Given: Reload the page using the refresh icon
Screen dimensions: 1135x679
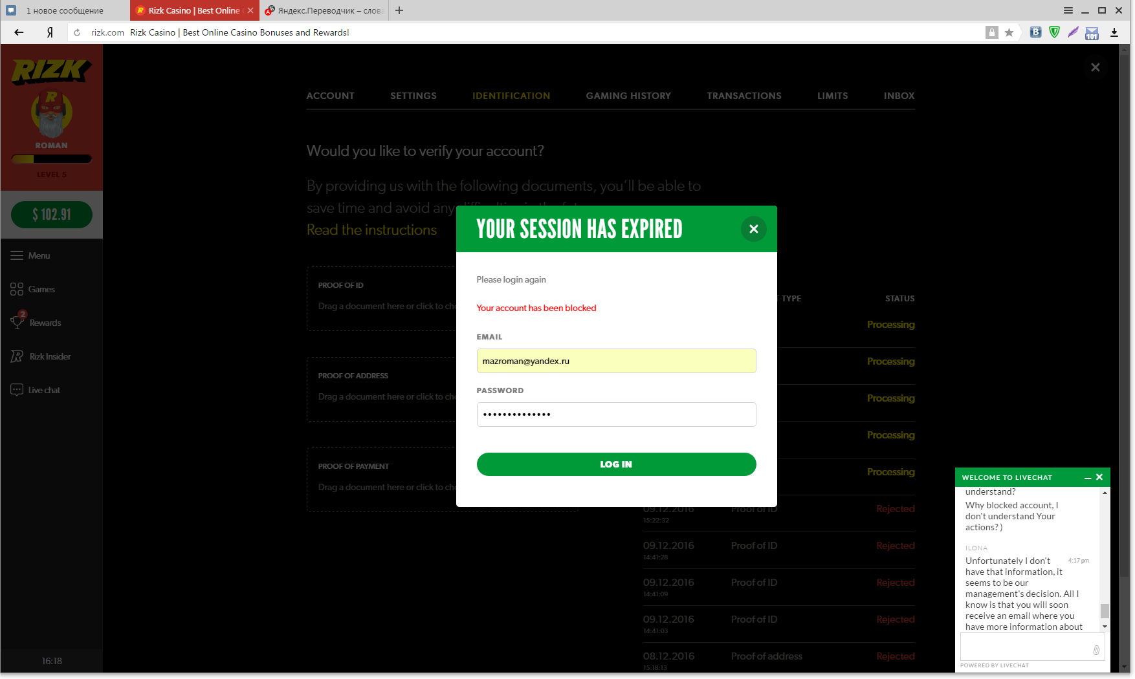Looking at the screenshot, I should click(x=77, y=32).
